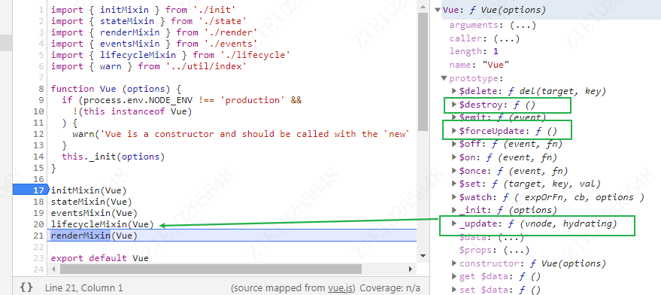Place cursor on stateMixin(Vue) call

(x=92, y=202)
